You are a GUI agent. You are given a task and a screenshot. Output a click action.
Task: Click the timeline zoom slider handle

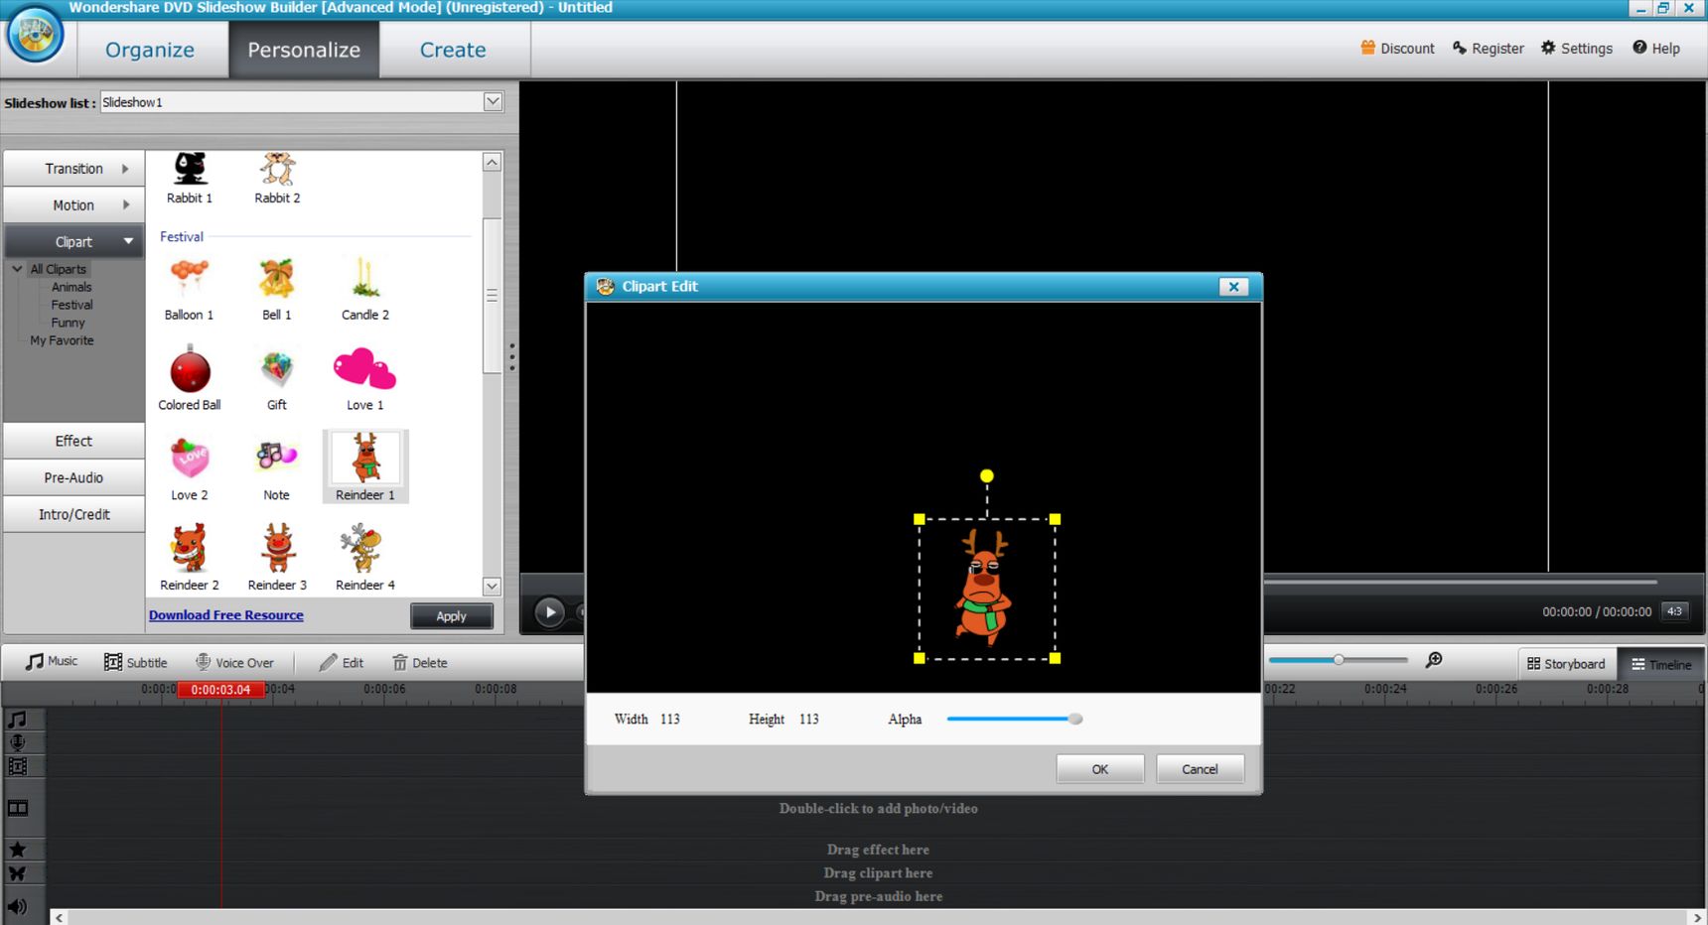click(x=1339, y=659)
